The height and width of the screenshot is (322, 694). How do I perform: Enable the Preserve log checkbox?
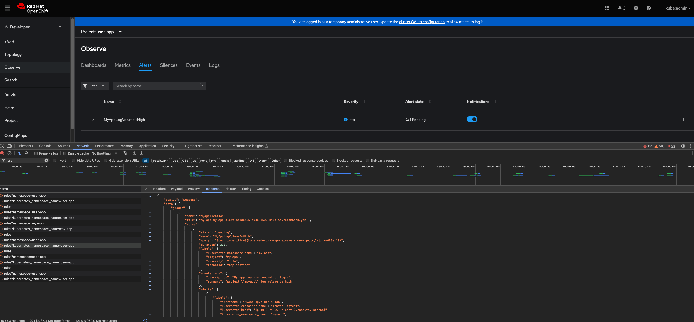pyautogui.click(x=36, y=153)
